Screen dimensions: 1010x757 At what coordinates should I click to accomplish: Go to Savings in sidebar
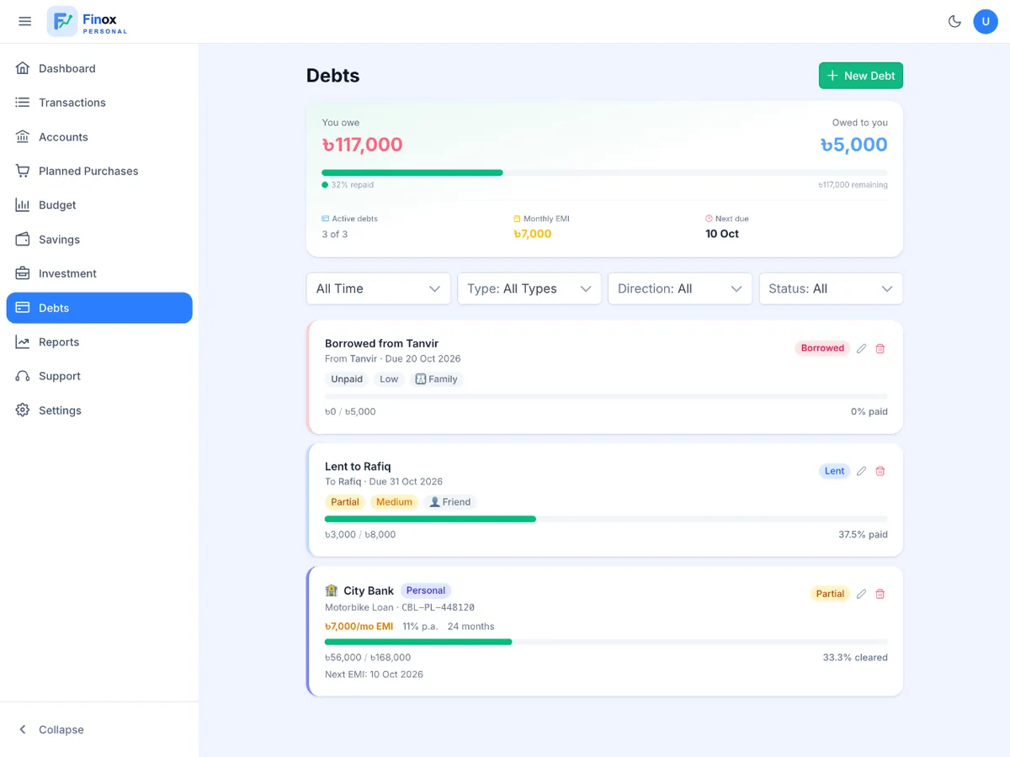(x=99, y=239)
